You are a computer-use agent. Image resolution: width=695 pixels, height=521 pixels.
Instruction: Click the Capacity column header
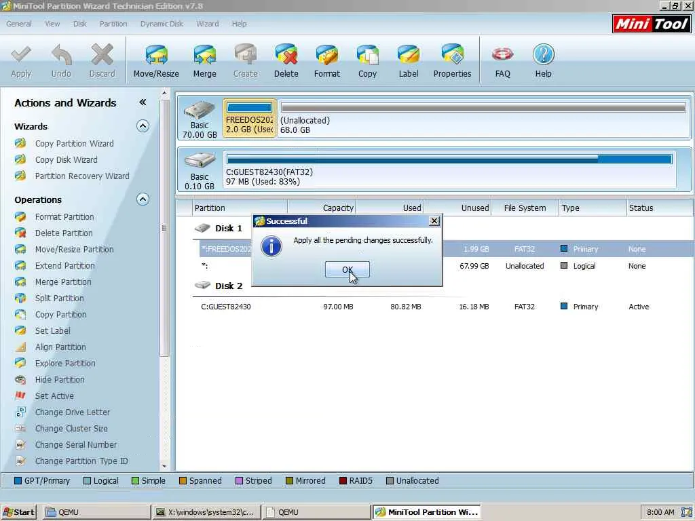322,208
